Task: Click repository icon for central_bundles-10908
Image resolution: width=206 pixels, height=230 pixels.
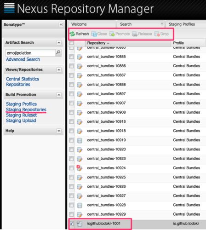Action: [x=80, y=113]
